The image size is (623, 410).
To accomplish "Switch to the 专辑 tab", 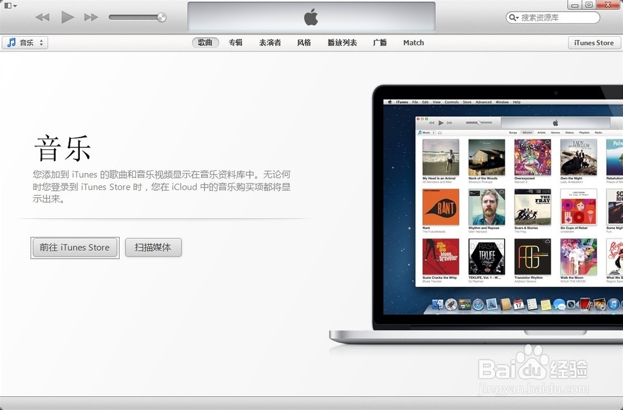I will pos(235,42).
